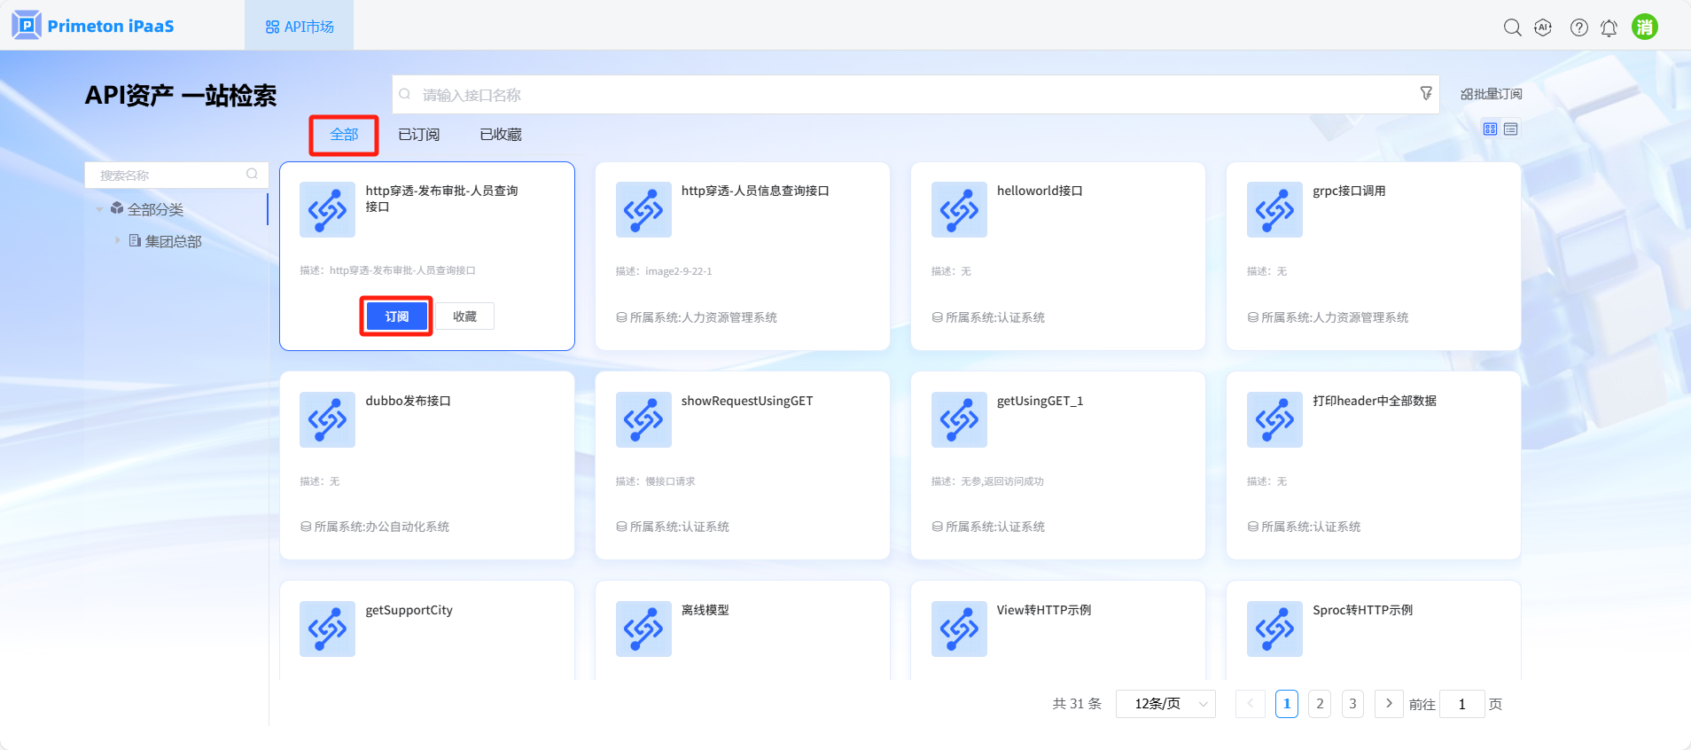Click the previous page arrow
Image resolution: width=1691 pixels, height=750 pixels.
point(1251,704)
